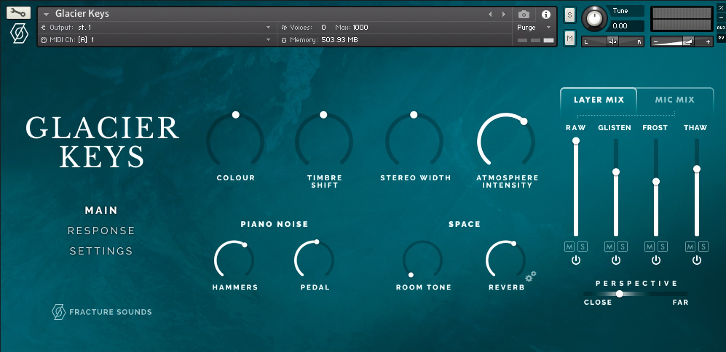Toggle power for the GLISTEN layer
The height and width of the screenshot is (352, 726).
coord(616,260)
